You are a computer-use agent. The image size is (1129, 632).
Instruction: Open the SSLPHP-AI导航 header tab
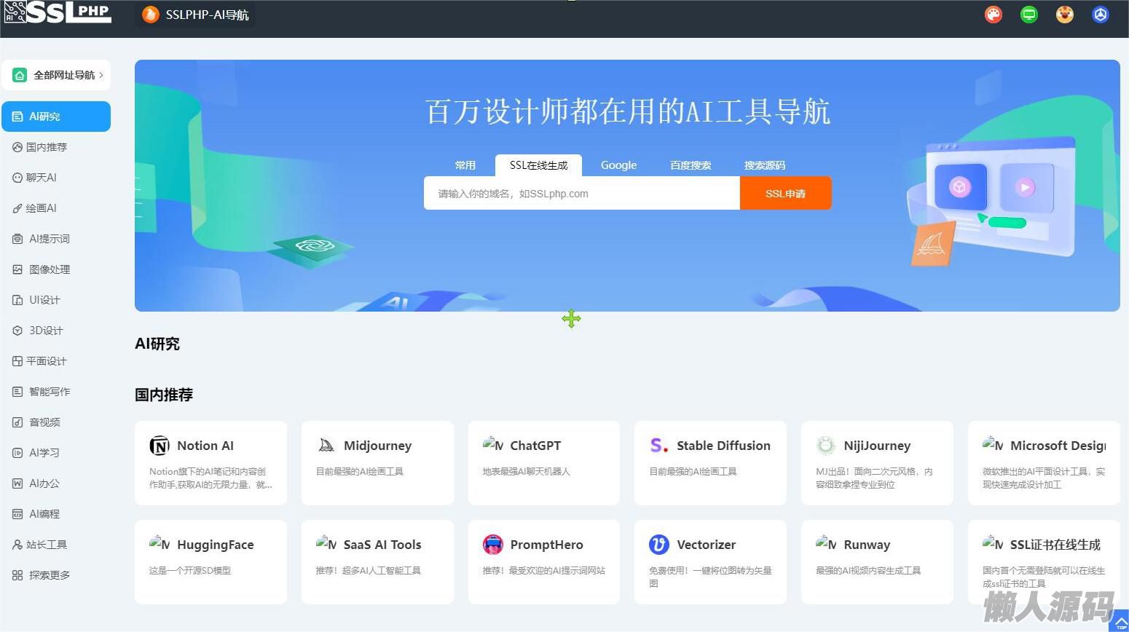tap(195, 15)
